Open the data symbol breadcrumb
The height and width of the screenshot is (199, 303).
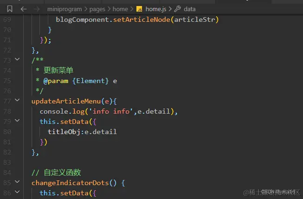(x=190, y=9)
